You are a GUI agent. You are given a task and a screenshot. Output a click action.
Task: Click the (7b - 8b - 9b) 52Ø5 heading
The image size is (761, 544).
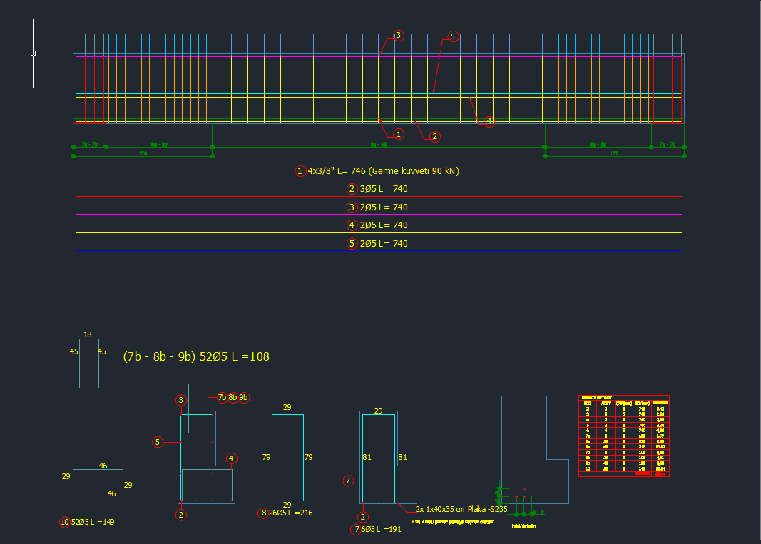[x=196, y=356]
